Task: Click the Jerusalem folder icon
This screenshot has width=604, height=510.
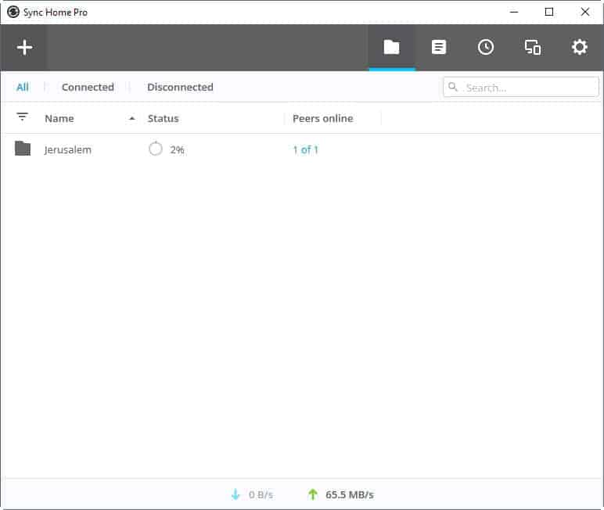Action: coord(23,149)
